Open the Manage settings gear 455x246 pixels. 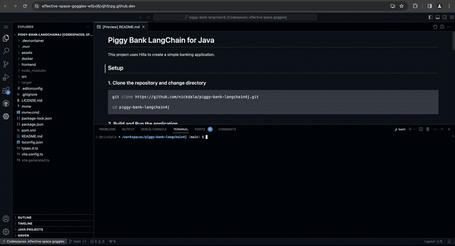pyautogui.click(x=6, y=232)
